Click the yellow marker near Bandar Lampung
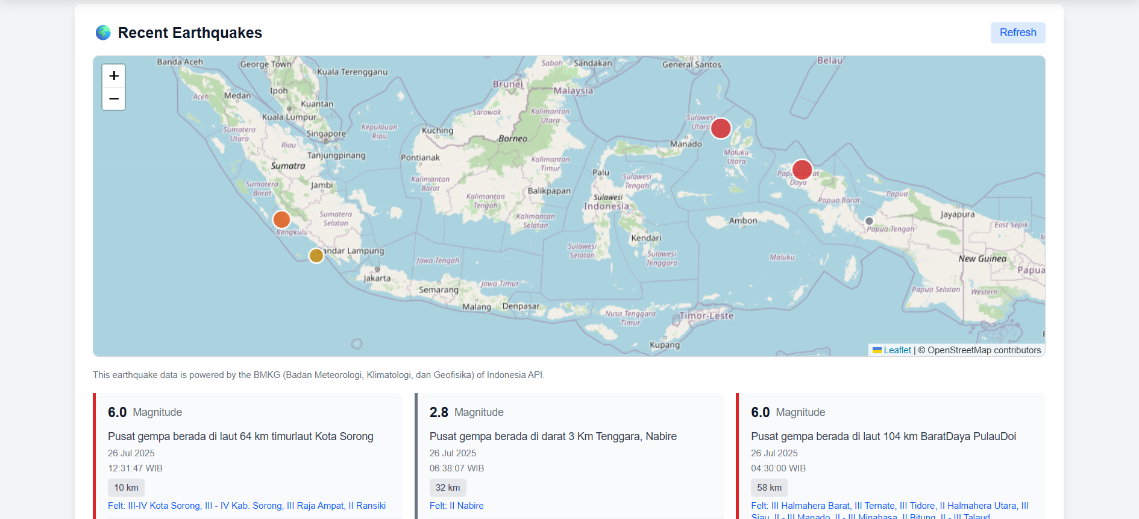Viewport: 1139px width, 519px height. click(x=316, y=256)
